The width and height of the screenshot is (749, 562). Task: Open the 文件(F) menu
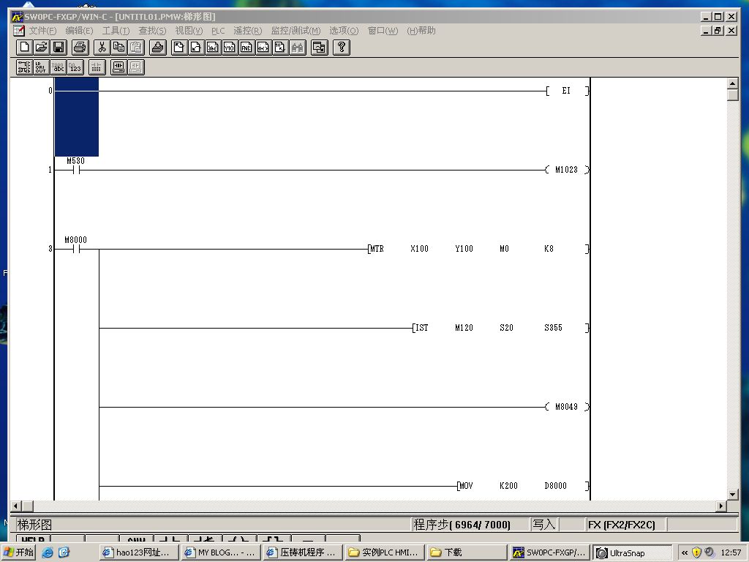click(42, 31)
